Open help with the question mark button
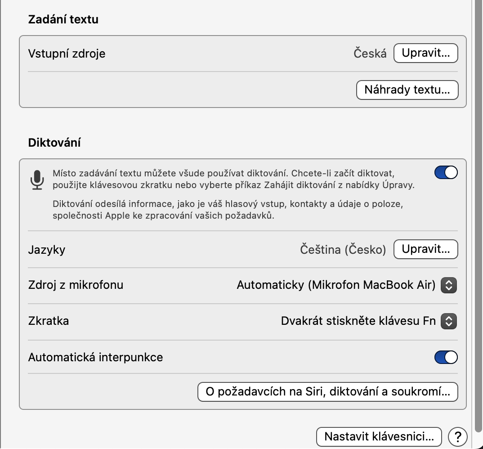Screen dimensions: 483x449 click(x=458, y=436)
